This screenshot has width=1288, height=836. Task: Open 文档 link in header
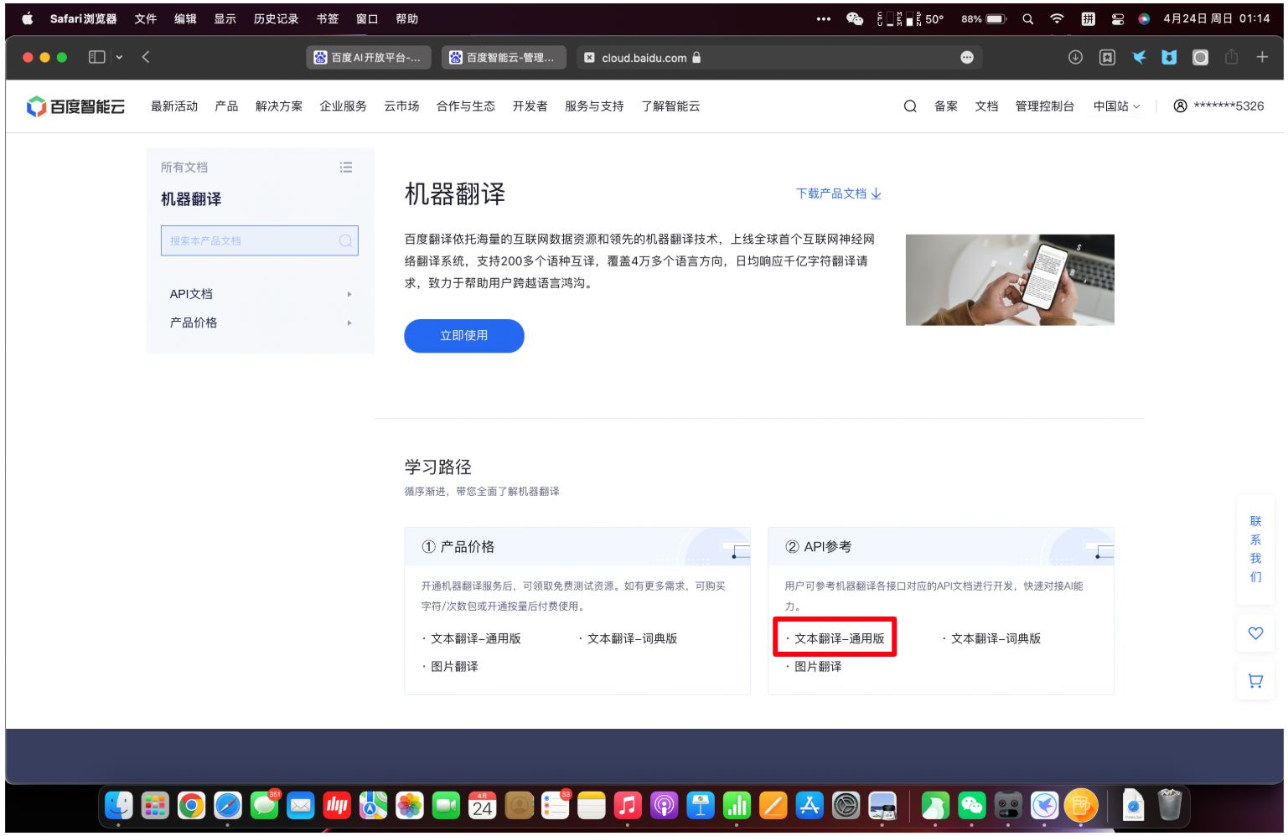tap(986, 106)
